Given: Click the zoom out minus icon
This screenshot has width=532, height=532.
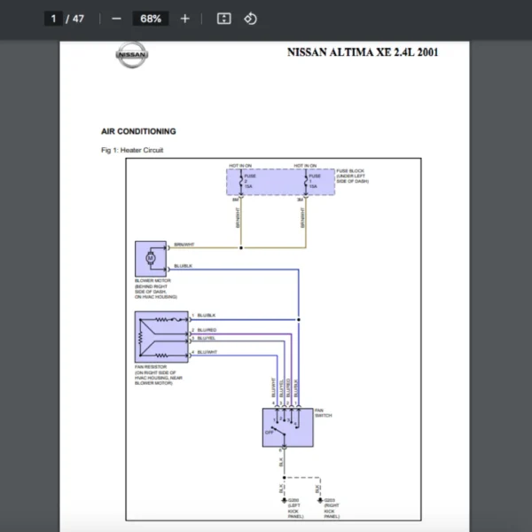Looking at the screenshot, I should coord(117,19).
